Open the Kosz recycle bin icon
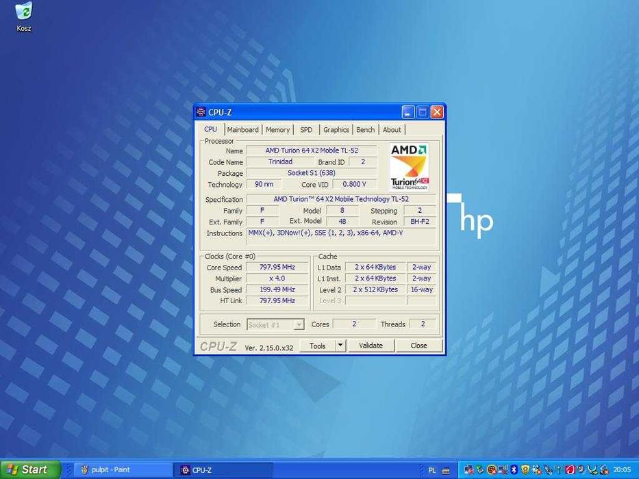This screenshot has height=479, width=639. 24,16
